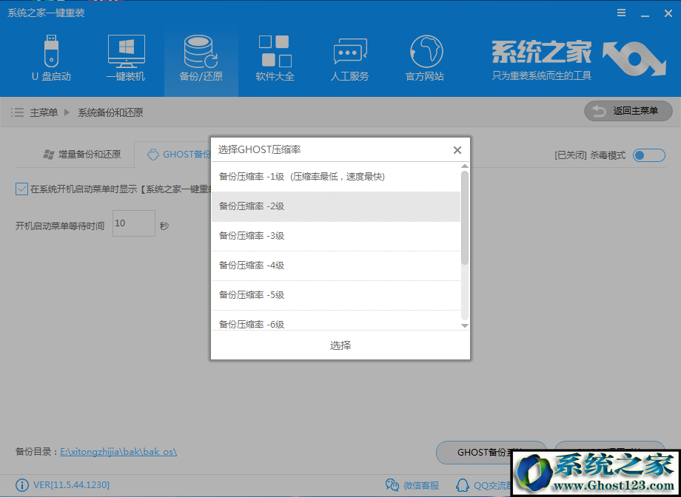Confirm with the 选择 button
This screenshot has width=681, height=497.
[x=340, y=345]
